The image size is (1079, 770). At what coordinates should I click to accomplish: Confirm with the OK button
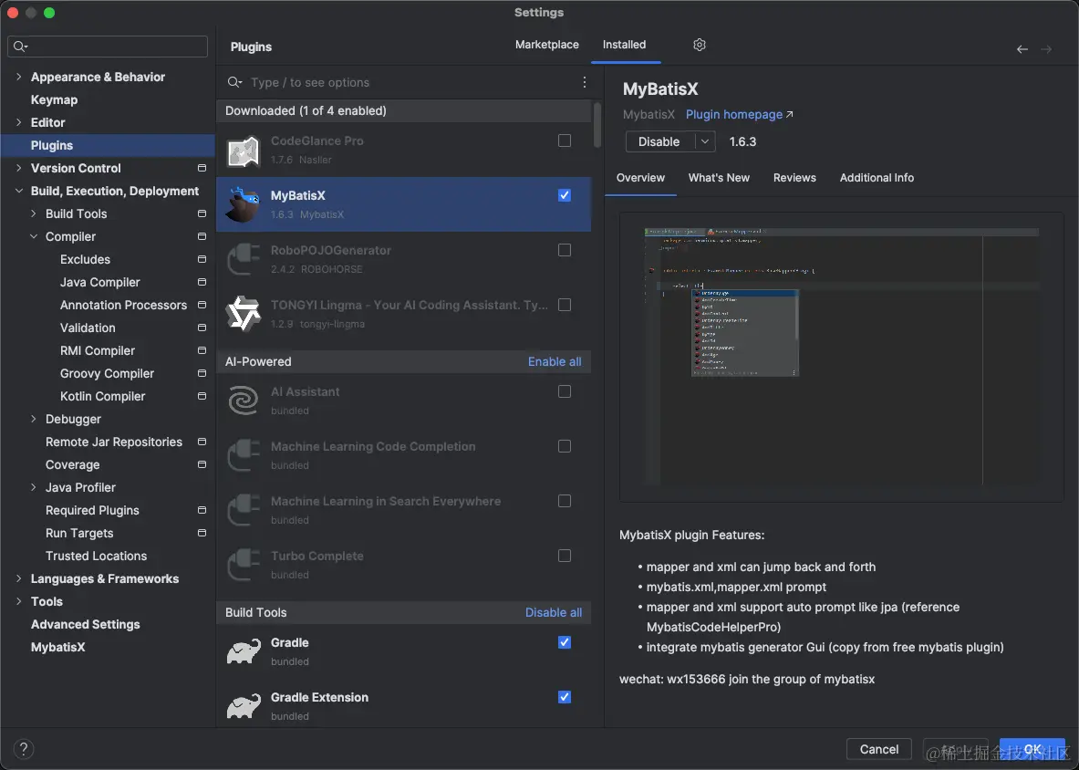point(1032,749)
